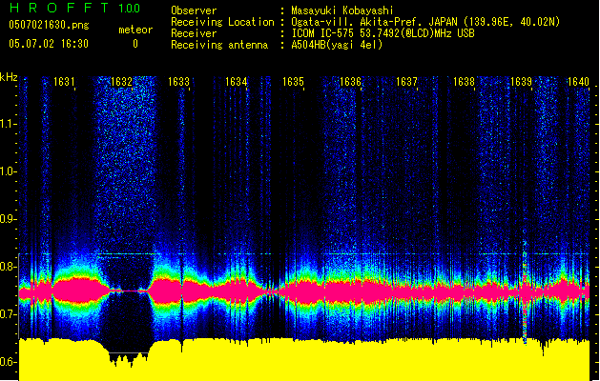Click the 1634 time marker
600x381 pixels.
(237, 82)
